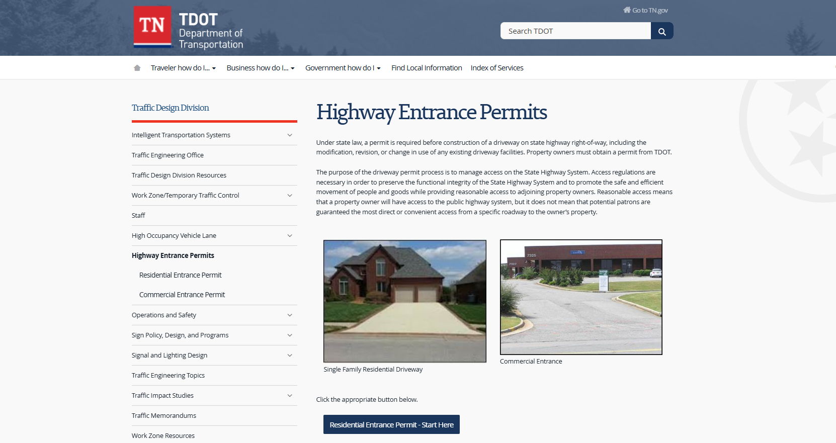Expand Sign Policy, Design, and Programs chevron
836x443 pixels.
290,335
